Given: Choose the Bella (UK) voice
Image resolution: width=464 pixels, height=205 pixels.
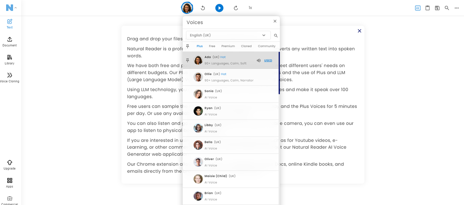Looking at the screenshot, I should click(231, 145).
